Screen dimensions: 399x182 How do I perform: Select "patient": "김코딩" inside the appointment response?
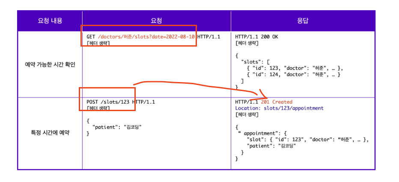coord(271,146)
